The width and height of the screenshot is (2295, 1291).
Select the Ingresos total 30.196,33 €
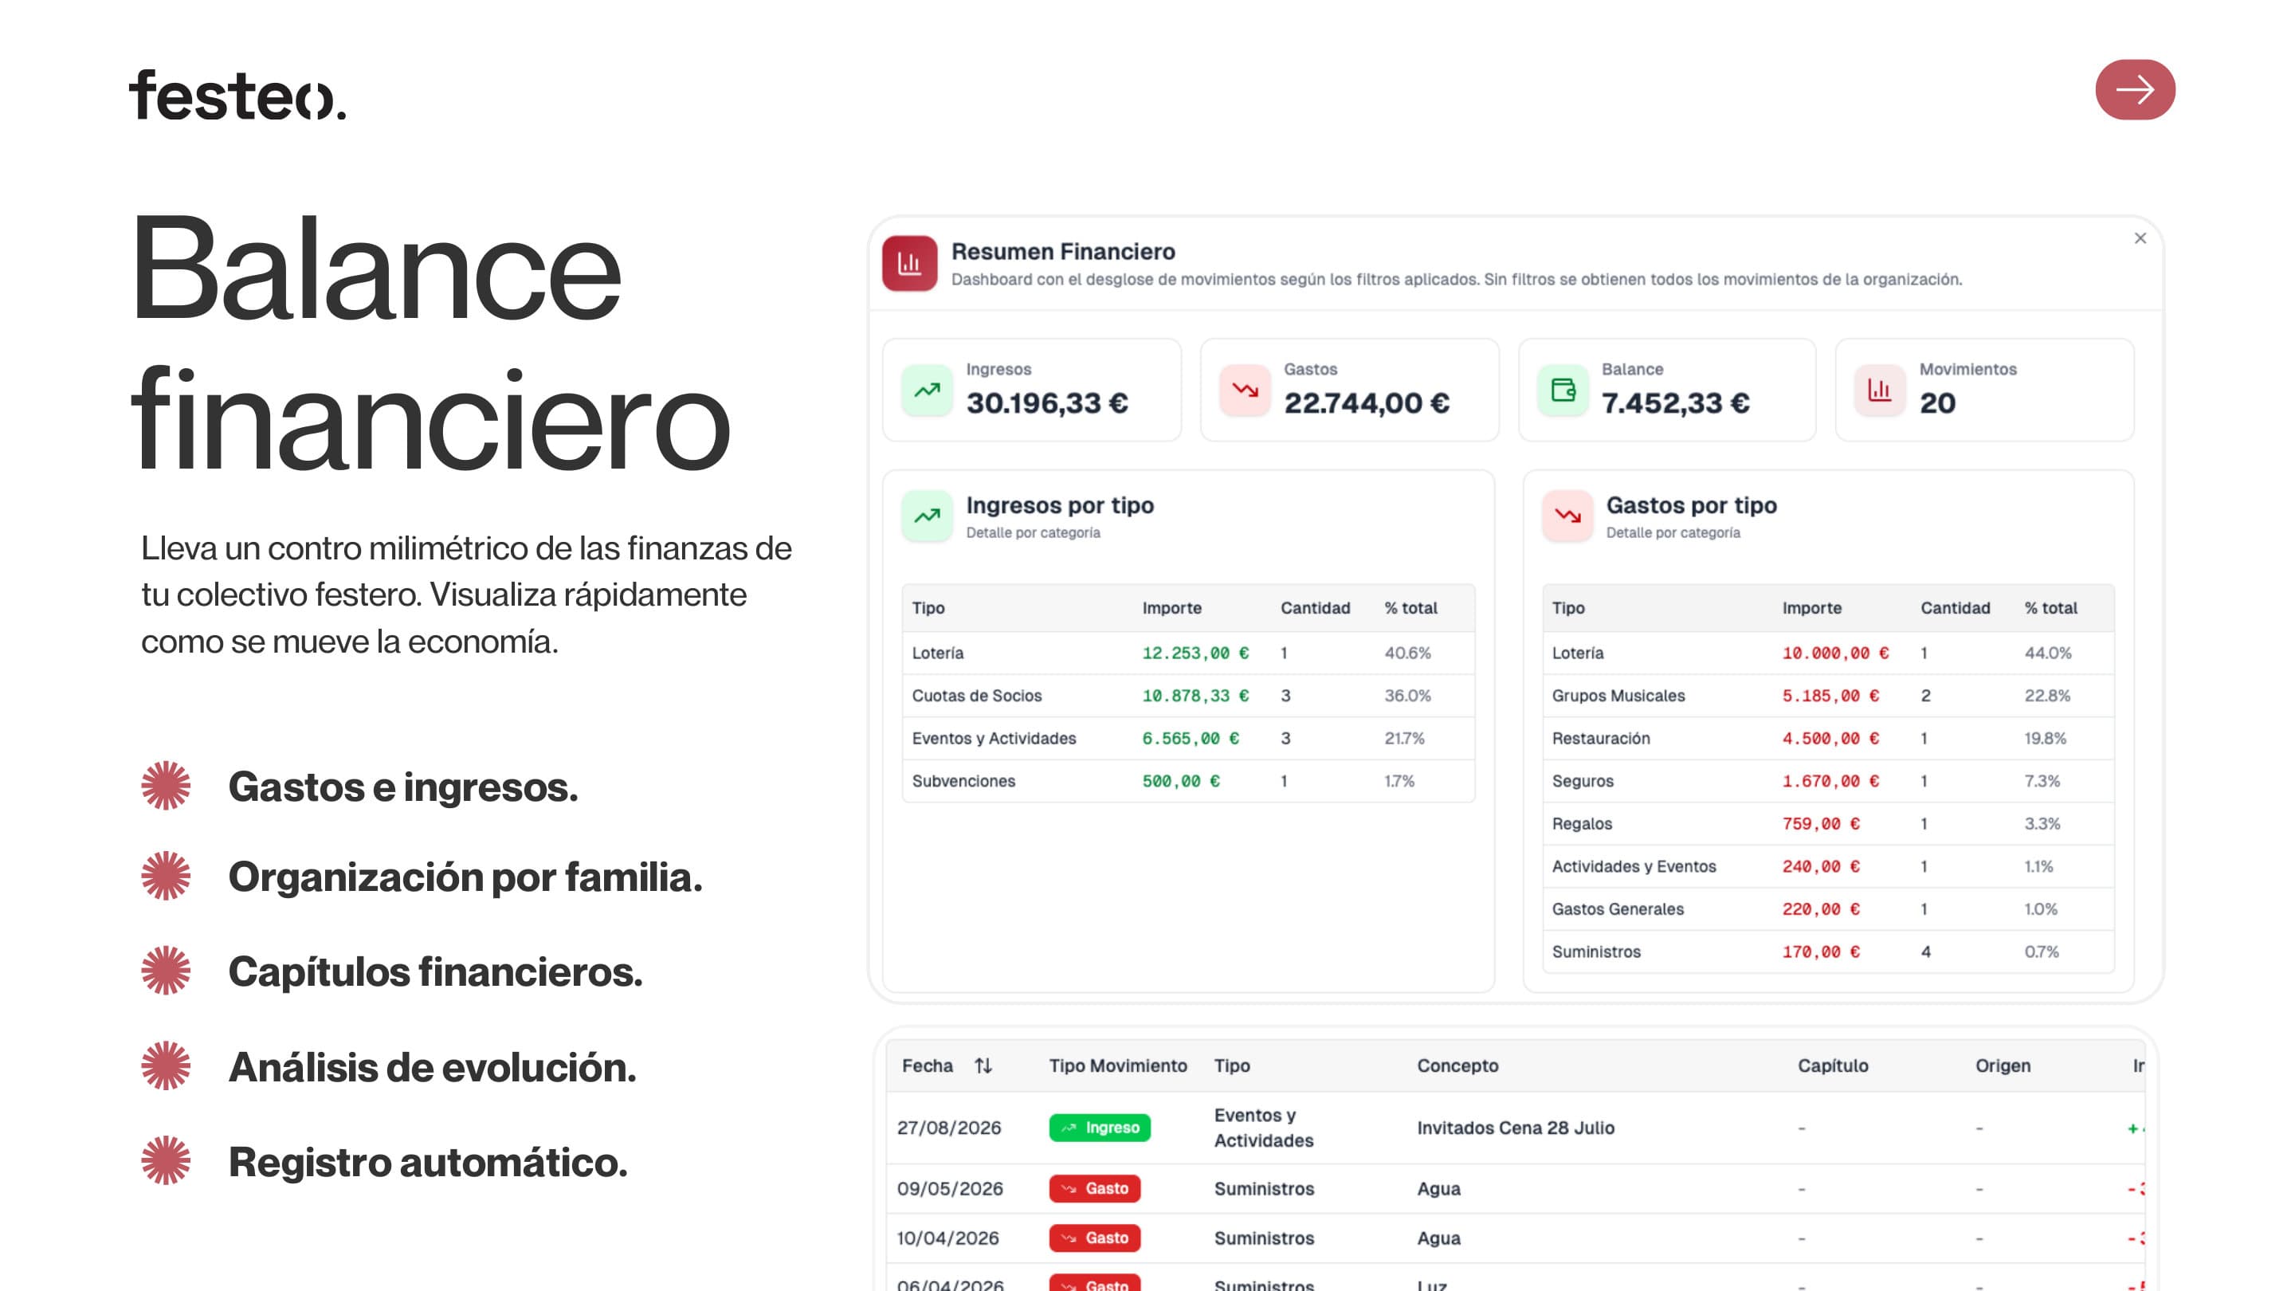(1047, 402)
